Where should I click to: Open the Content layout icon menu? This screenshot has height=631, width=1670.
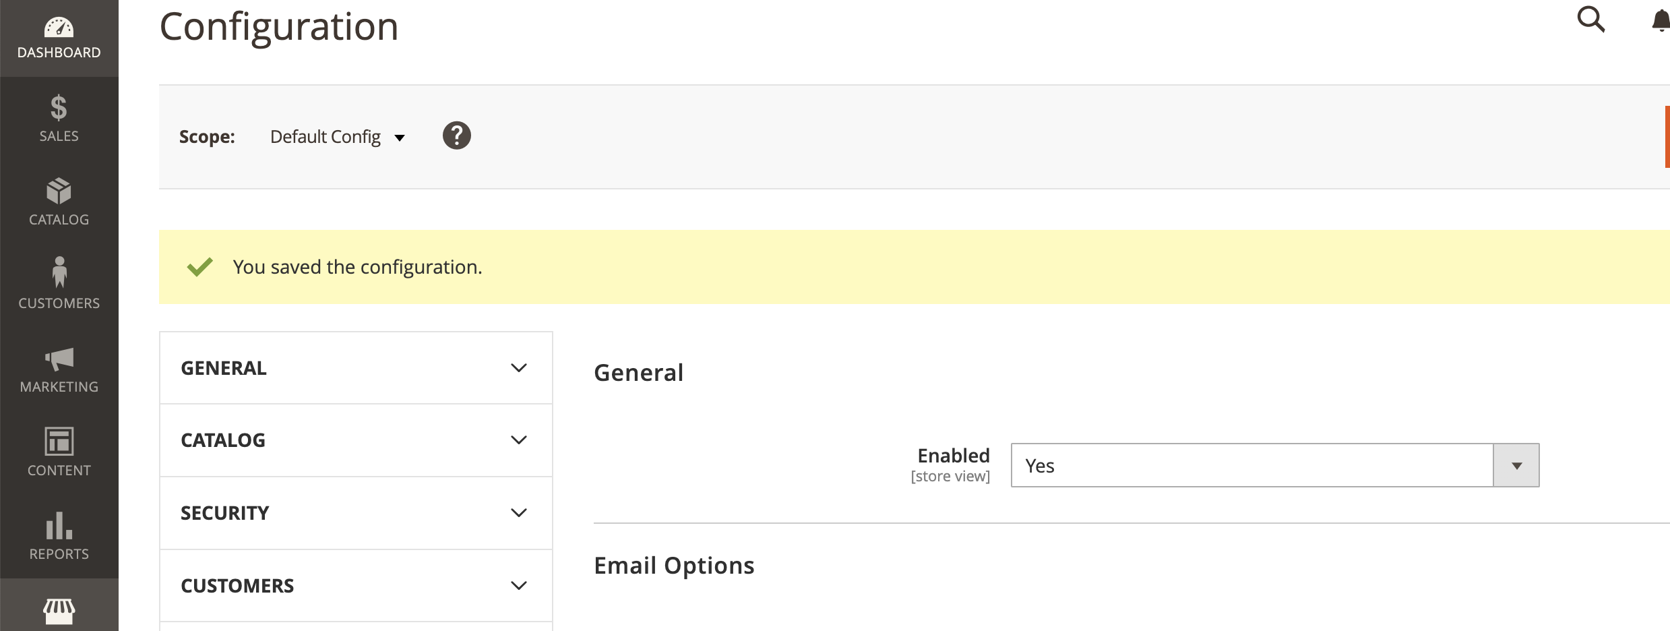(x=59, y=442)
